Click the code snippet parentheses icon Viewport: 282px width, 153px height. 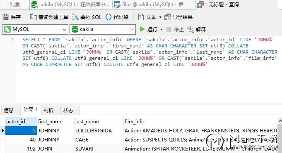(x=108, y=17)
